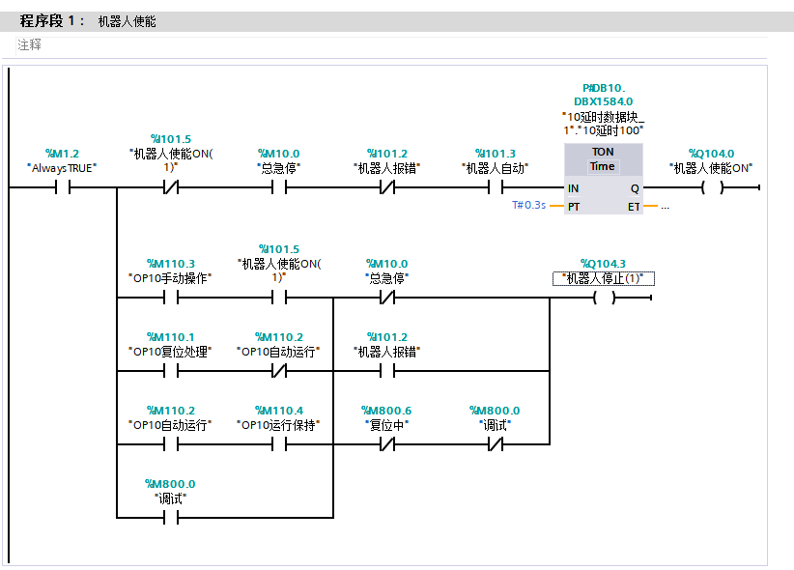Select the 机器人停止(1) %Q104.3 coil
The width and height of the screenshot is (794, 570).
[x=604, y=298]
